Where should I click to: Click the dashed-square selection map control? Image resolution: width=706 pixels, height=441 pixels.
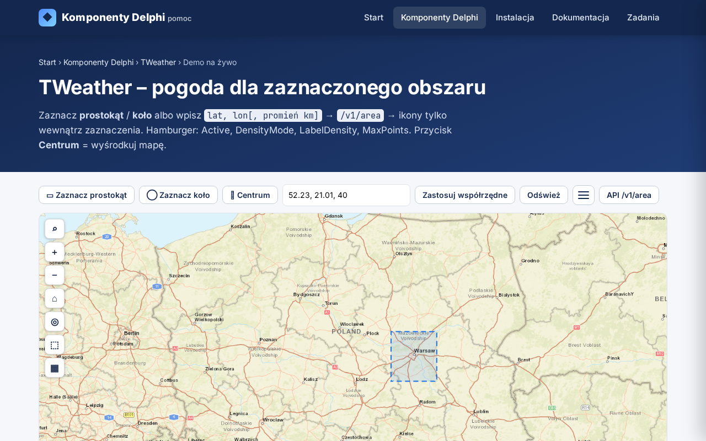[55, 345]
